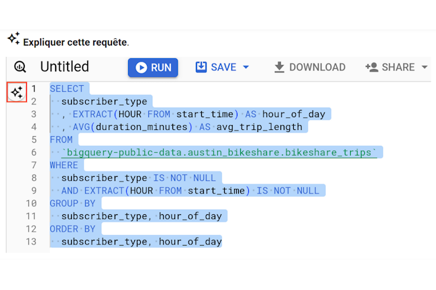
Task: Click the GROUP BY keyword on line 10
Action: pyautogui.click(x=72, y=204)
